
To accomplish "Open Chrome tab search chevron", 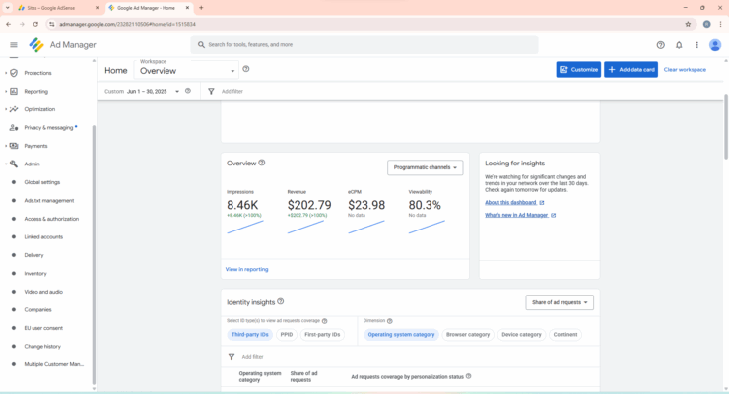I will click(8, 8).
